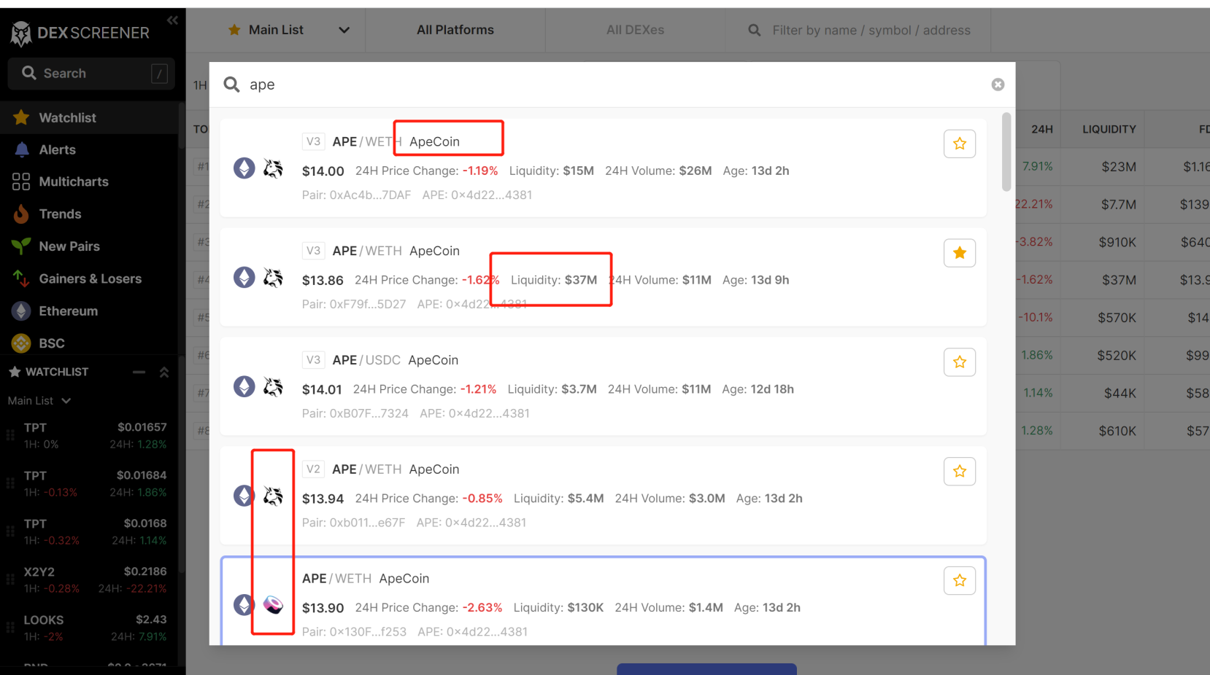Open the APE/WETH V2 result priced $13.94

click(604, 496)
